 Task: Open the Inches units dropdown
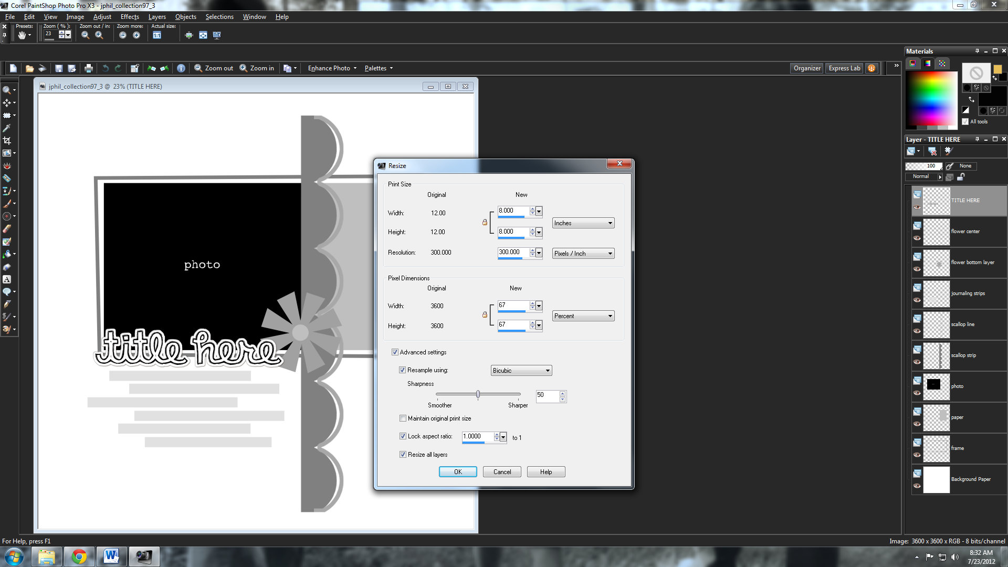click(583, 223)
